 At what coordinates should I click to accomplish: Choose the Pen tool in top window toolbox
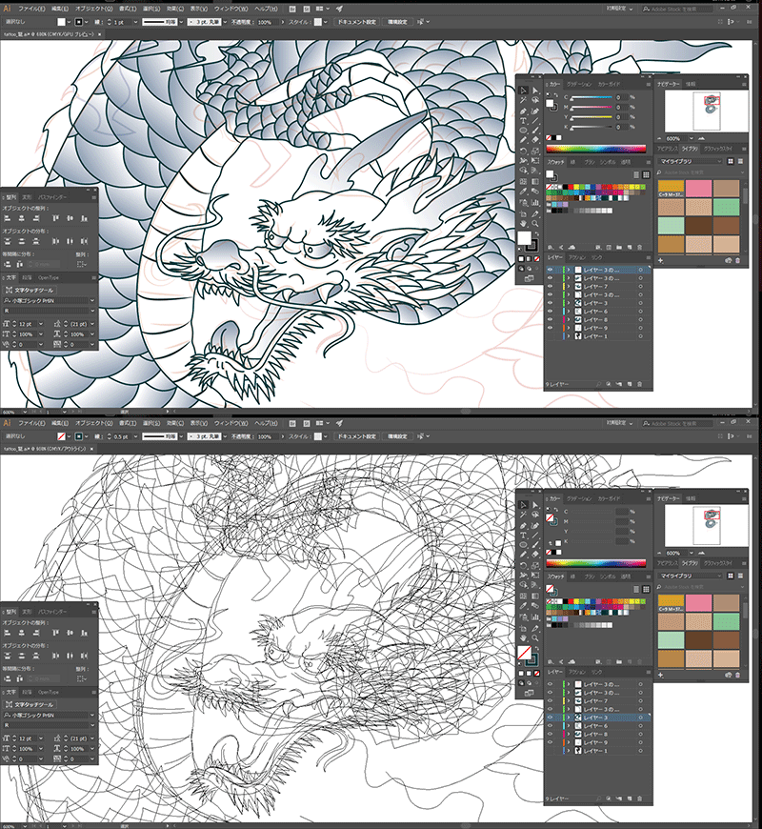(523, 111)
